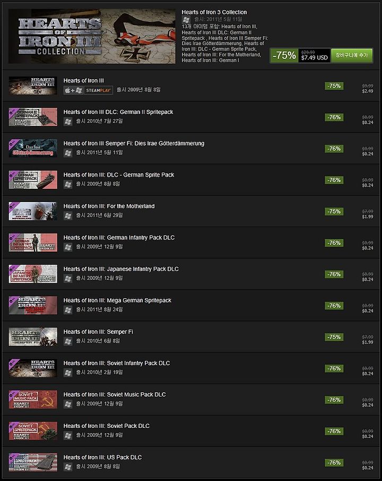Click the -75% discount badge for Semper Fi

(334, 337)
